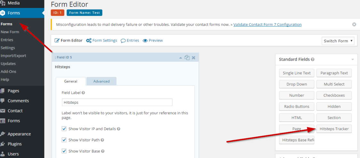
Task: Open New Form in sidebar submenu
Action: click(x=10, y=32)
